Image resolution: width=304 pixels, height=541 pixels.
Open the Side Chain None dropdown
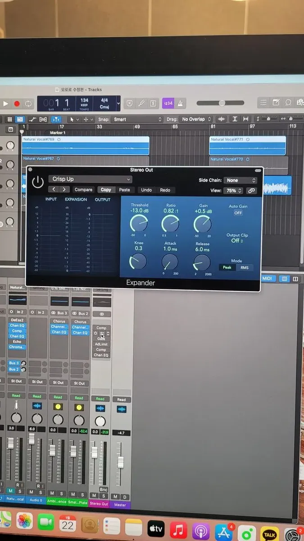240,180
